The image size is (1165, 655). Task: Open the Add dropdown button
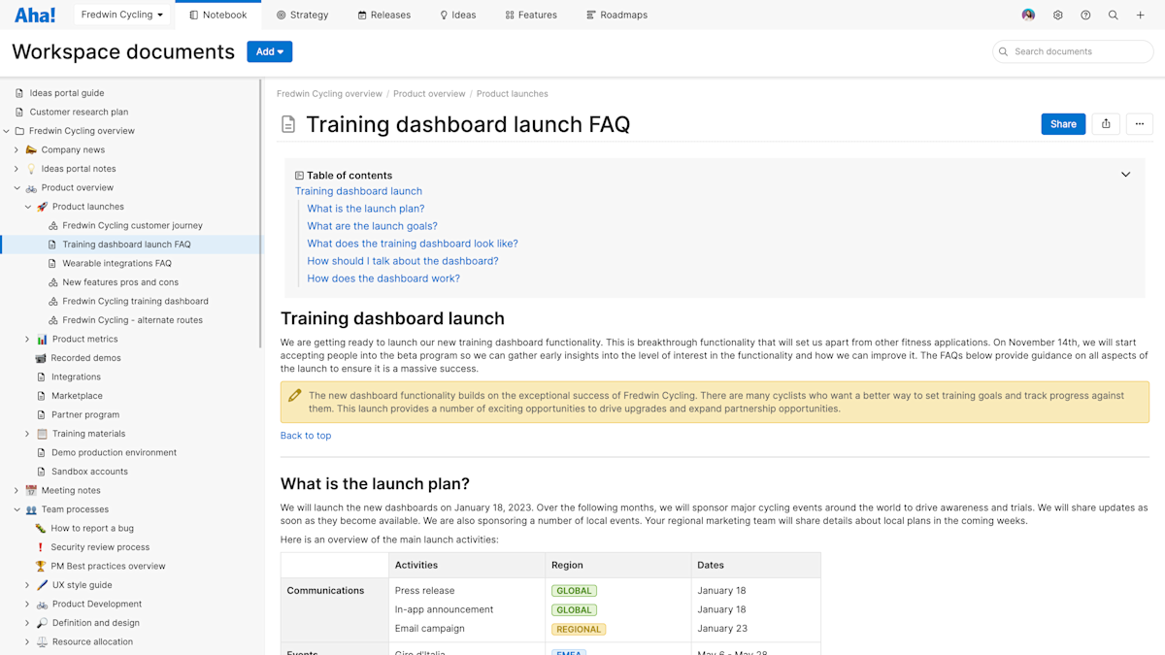tap(269, 51)
